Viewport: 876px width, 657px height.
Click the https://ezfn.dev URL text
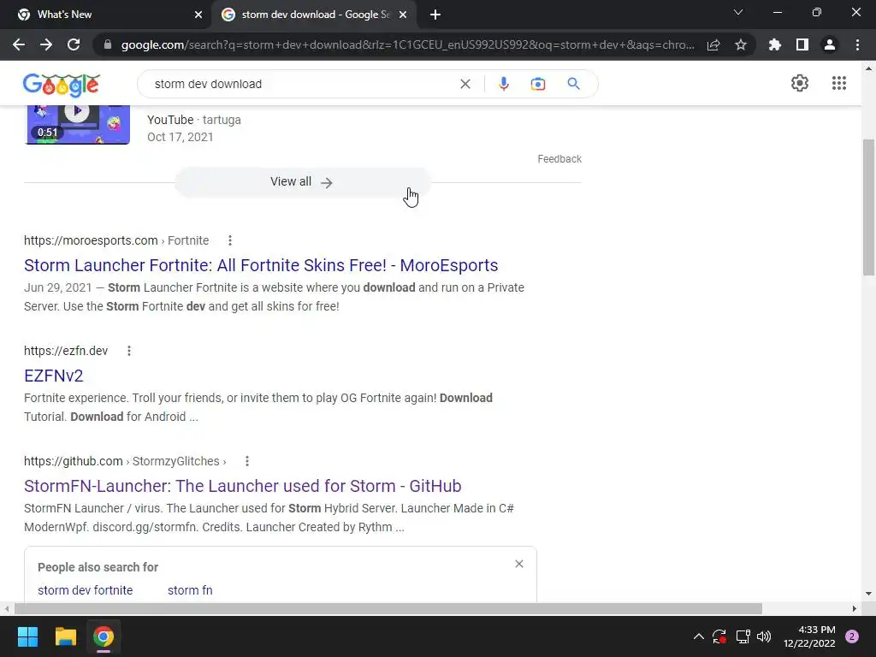click(66, 351)
